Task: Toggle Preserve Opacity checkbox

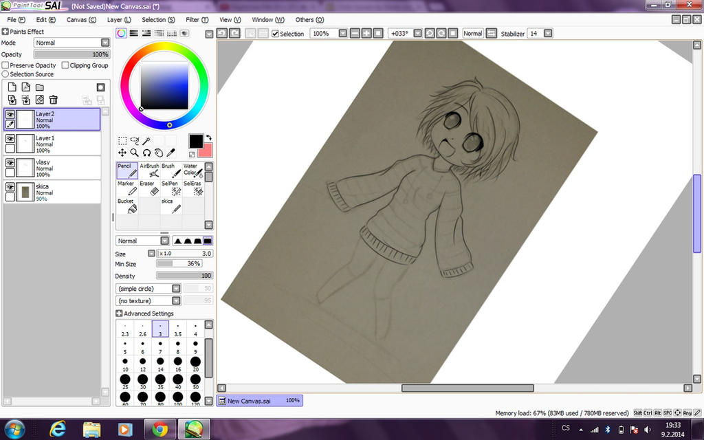Action: pos(5,65)
